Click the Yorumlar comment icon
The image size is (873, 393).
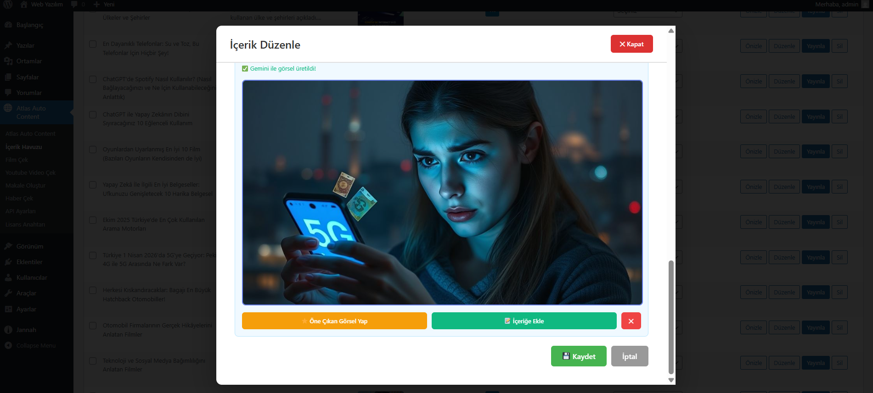(8, 93)
